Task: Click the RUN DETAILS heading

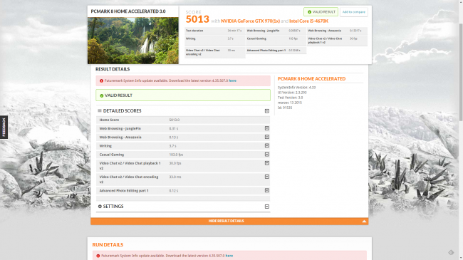Action: point(108,244)
